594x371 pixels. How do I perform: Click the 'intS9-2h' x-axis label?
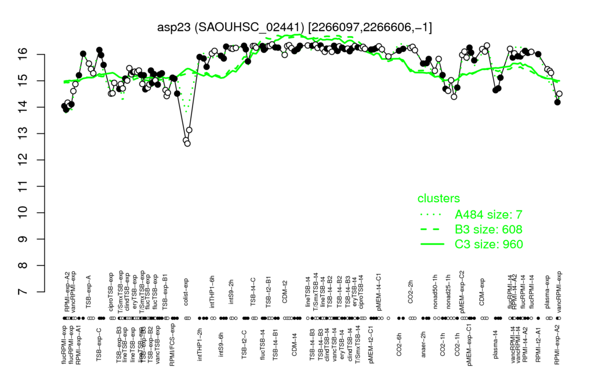(x=231, y=292)
